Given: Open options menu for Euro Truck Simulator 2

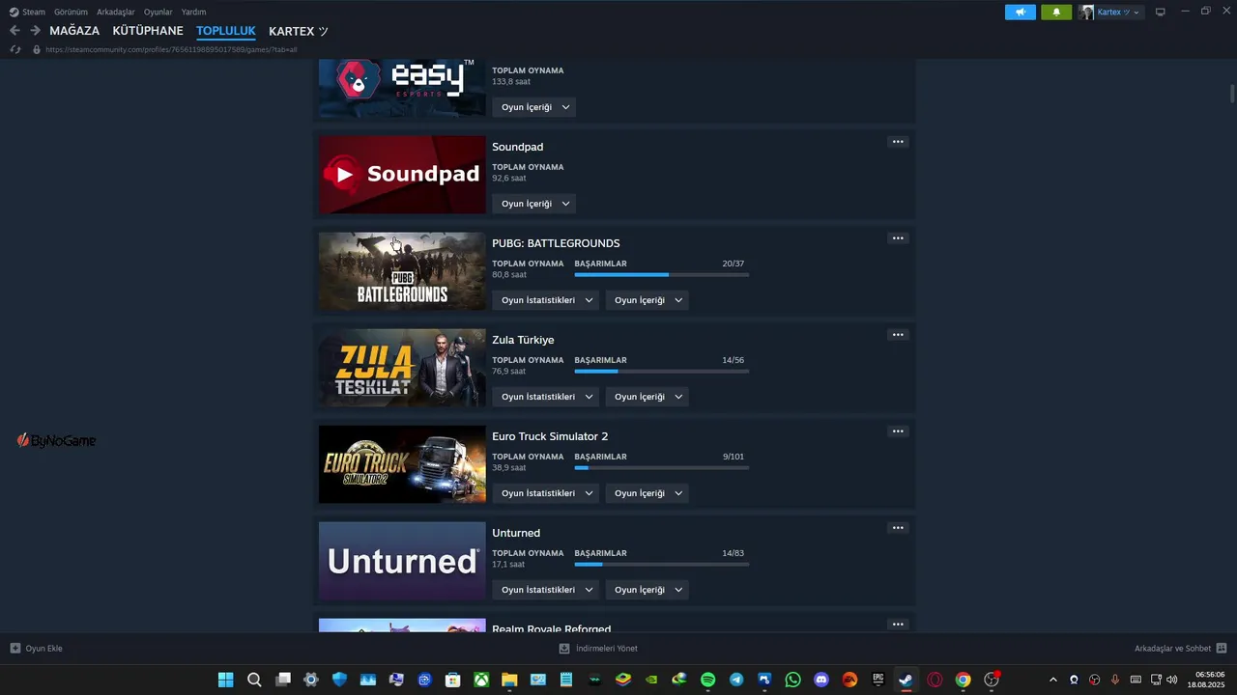Looking at the screenshot, I should pyautogui.click(x=898, y=431).
